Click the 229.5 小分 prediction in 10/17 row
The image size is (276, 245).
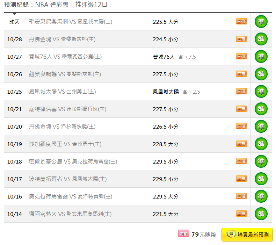coord(166,179)
